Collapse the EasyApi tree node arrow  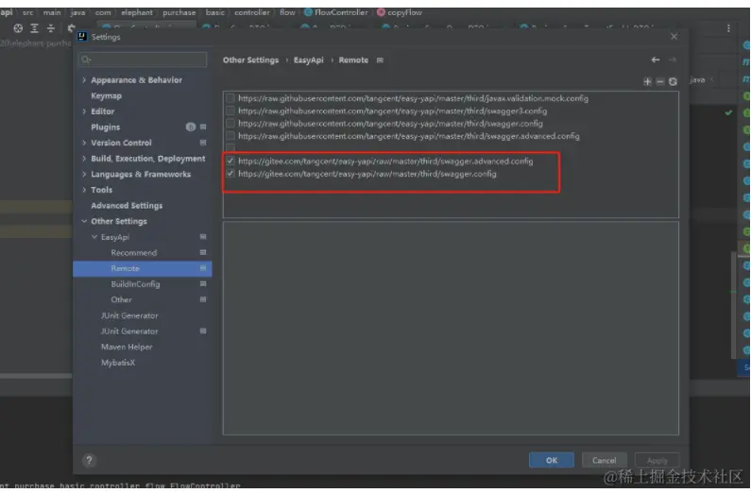coord(94,237)
